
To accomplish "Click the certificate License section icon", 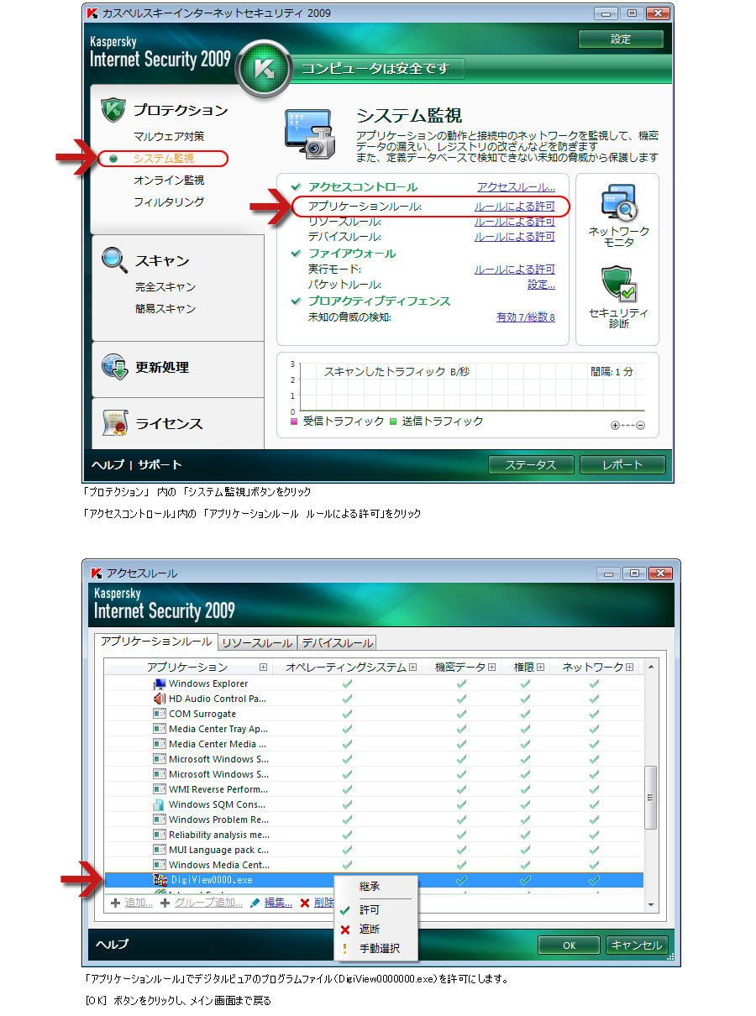I will 114,423.
